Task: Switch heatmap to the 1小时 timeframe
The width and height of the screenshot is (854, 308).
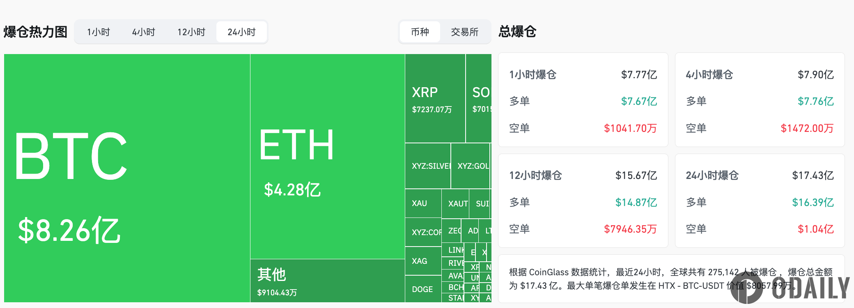Action: click(x=99, y=32)
